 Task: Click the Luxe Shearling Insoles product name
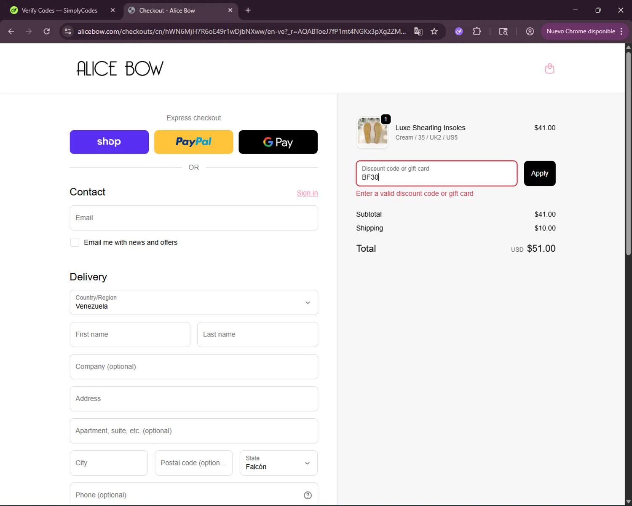[430, 128]
